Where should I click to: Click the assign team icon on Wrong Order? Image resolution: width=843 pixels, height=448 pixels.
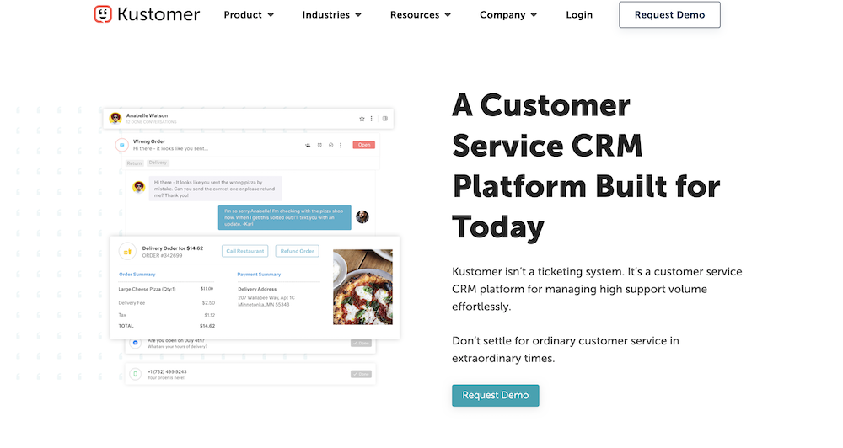(308, 145)
